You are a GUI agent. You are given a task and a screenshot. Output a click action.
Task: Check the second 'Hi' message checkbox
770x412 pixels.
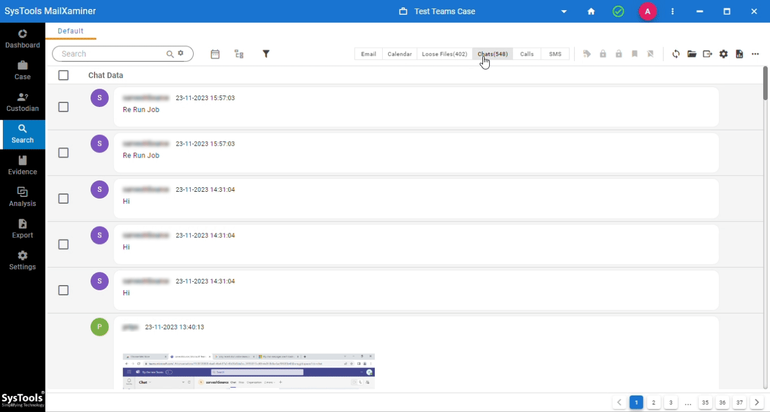[x=63, y=245]
